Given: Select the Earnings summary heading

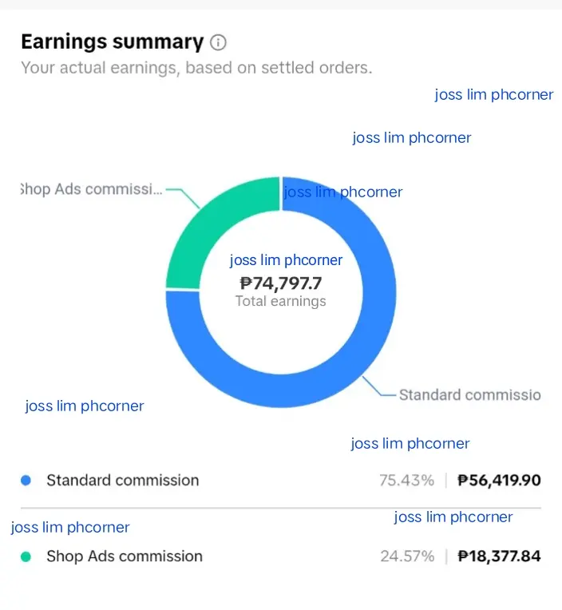Looking at the screenshot, I should [113, 42].
